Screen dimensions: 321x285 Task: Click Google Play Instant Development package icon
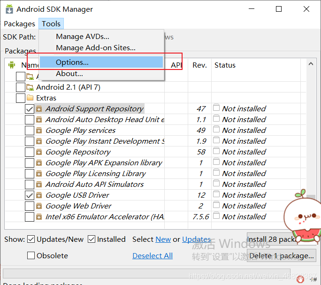[x=39, y=141]
